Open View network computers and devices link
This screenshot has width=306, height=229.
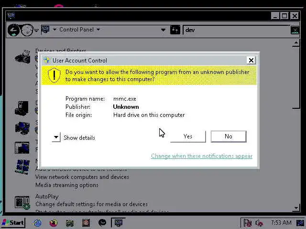tap(82, 177)
